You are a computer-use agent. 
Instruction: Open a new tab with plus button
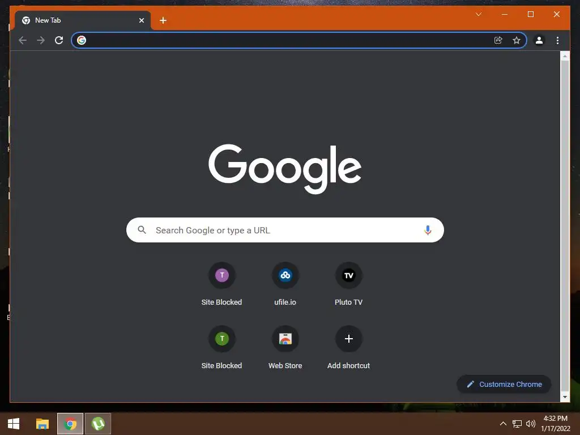163,20
